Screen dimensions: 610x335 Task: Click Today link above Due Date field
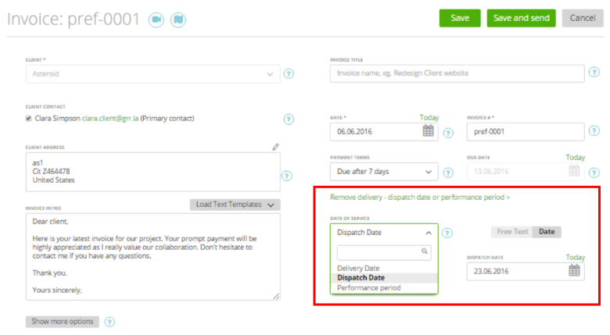[x=576, y=158]
